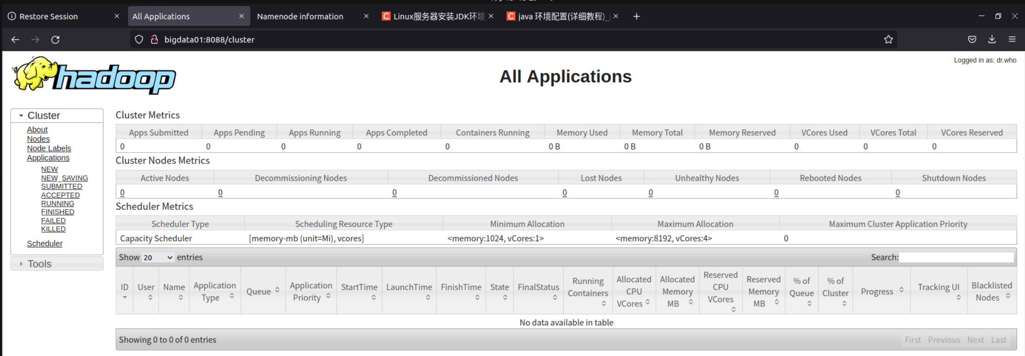Filter applications by NEW state
This screenshot has width=1025, height=356.
[50, 169]
